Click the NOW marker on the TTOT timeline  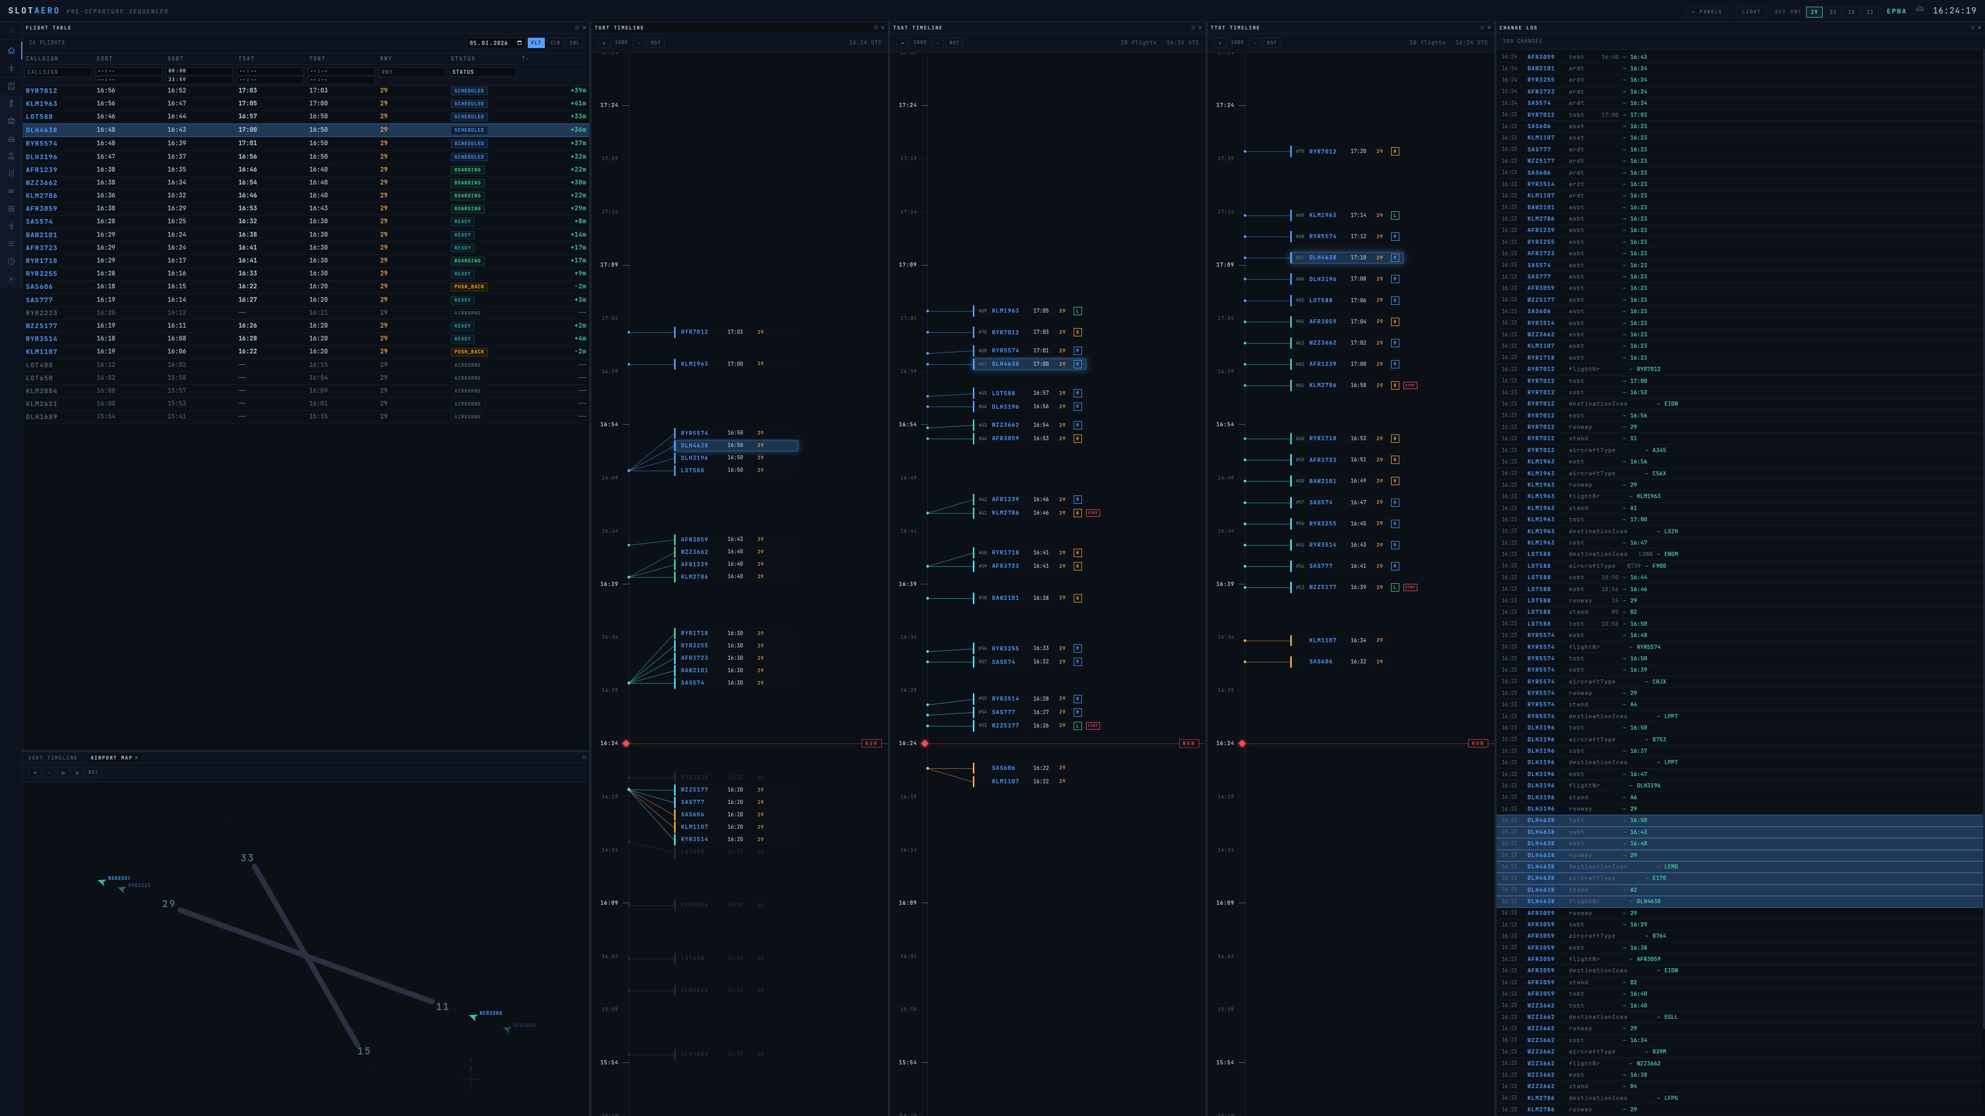[1477, 743]
